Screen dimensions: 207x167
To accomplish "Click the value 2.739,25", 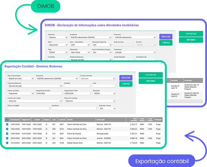I will [x=133, y=143].
